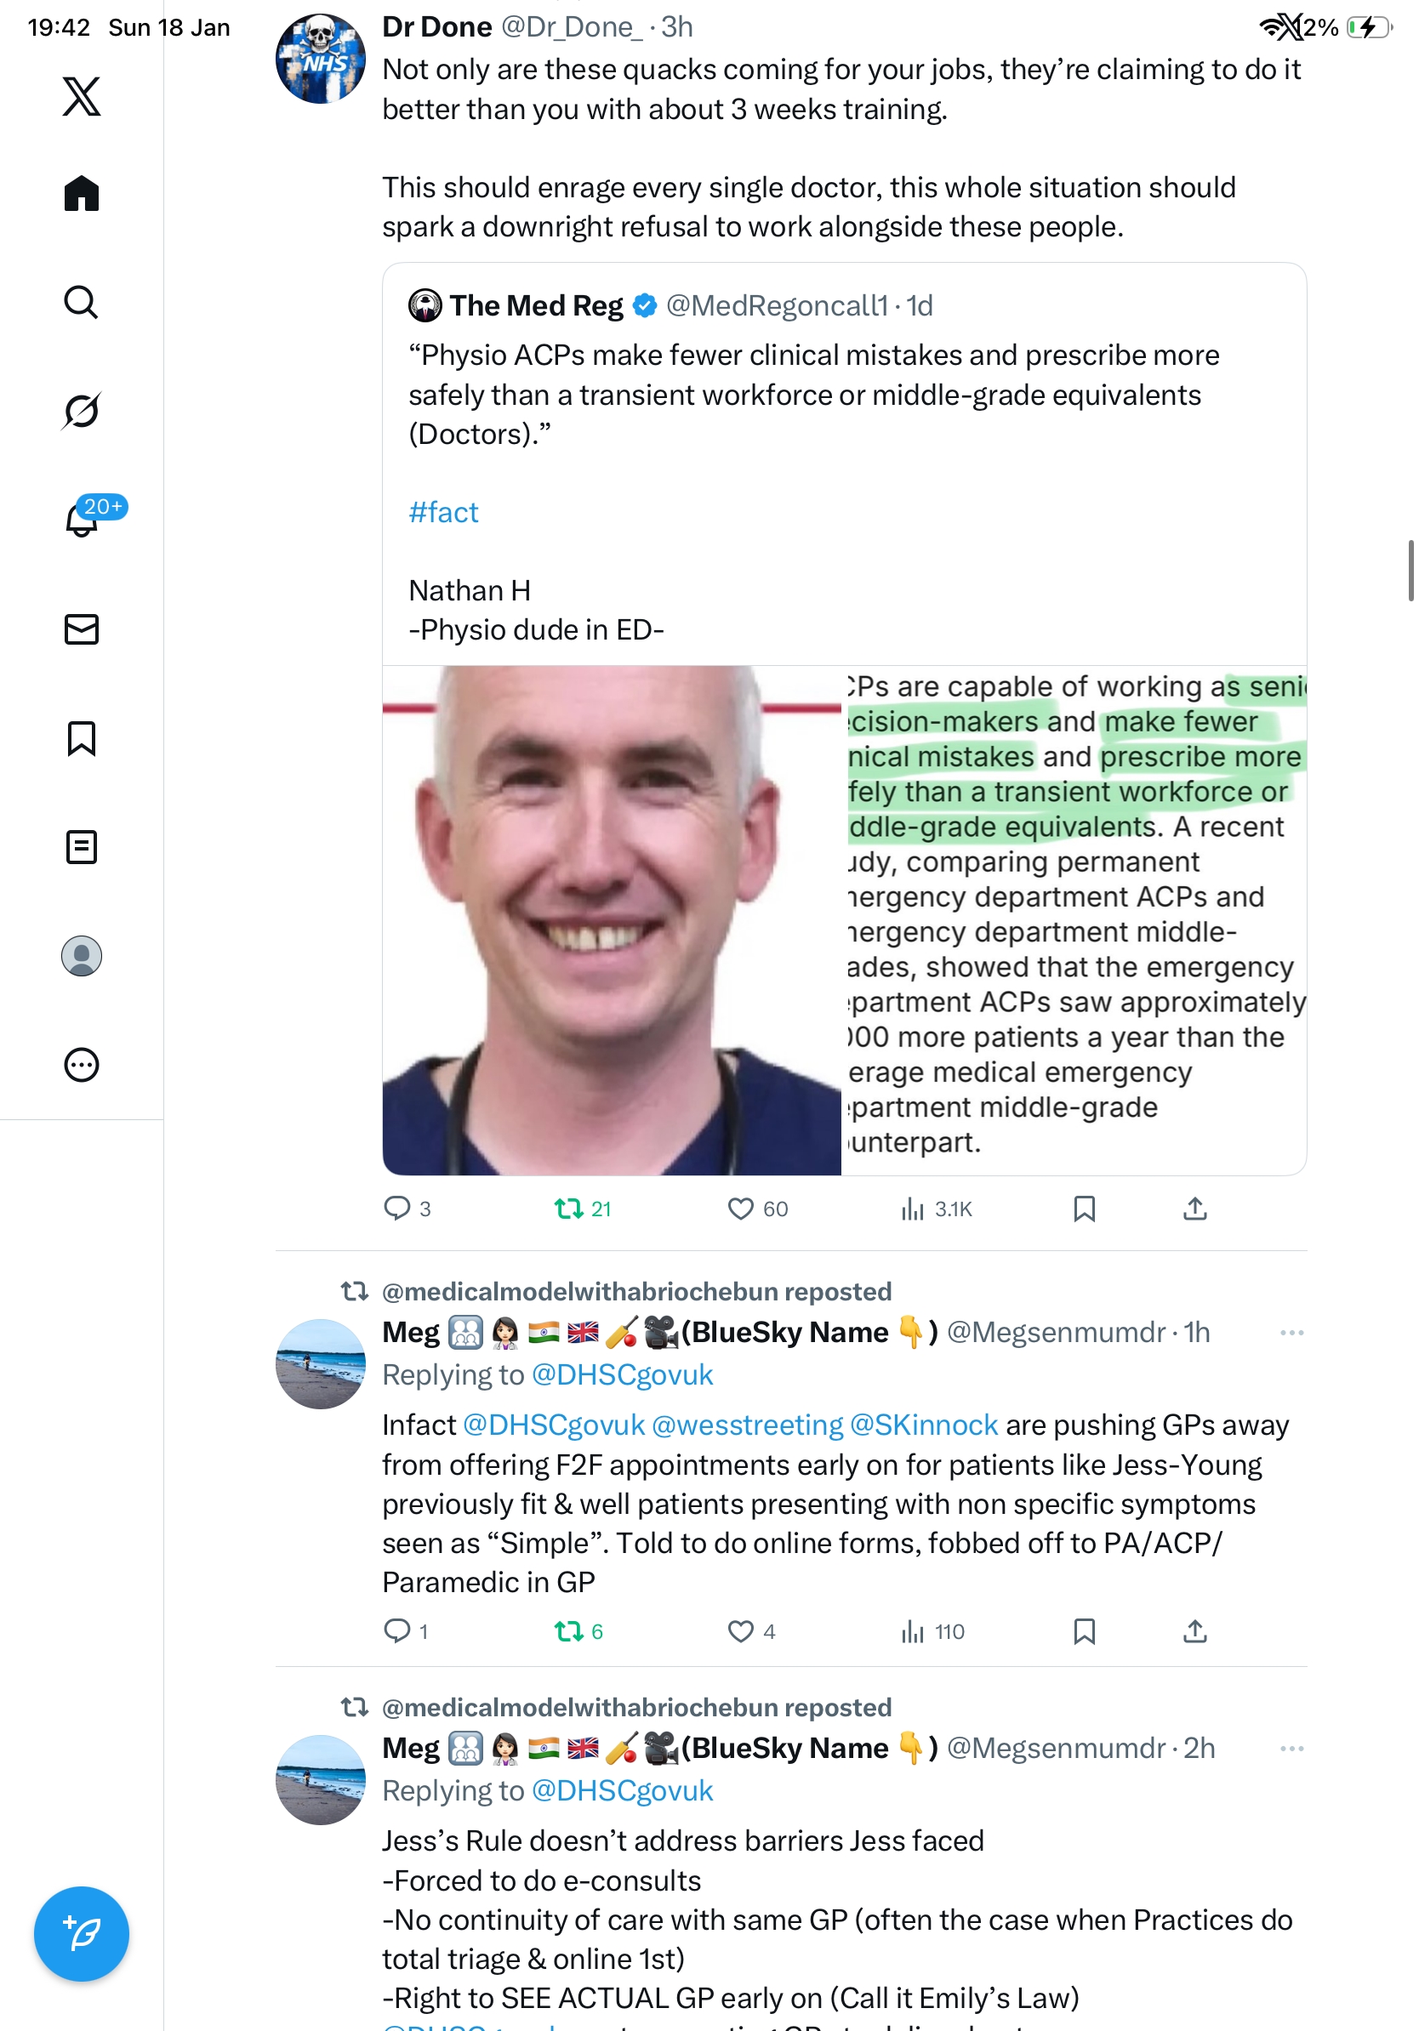1419x2031 pixels.
Task: Go to the Home tab in sidebar
Action: point(82,193)
